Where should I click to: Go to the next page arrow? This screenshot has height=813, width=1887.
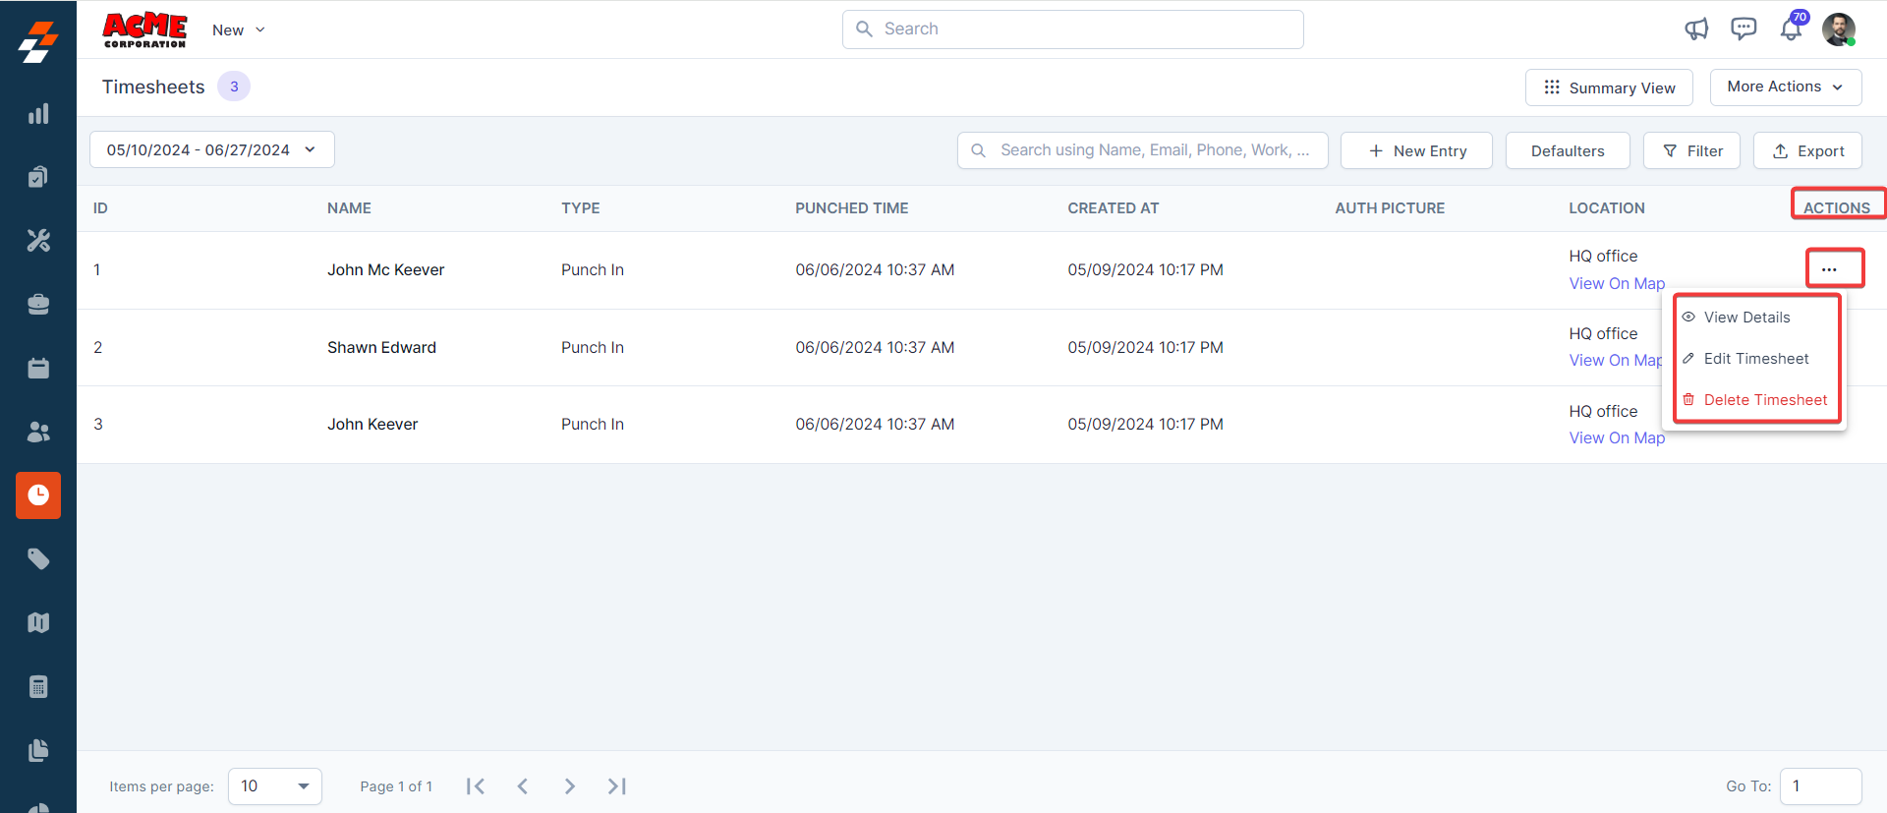570,786
